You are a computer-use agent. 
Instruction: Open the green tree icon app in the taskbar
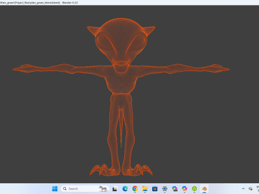pyautogui.click(x=194, y=189)
